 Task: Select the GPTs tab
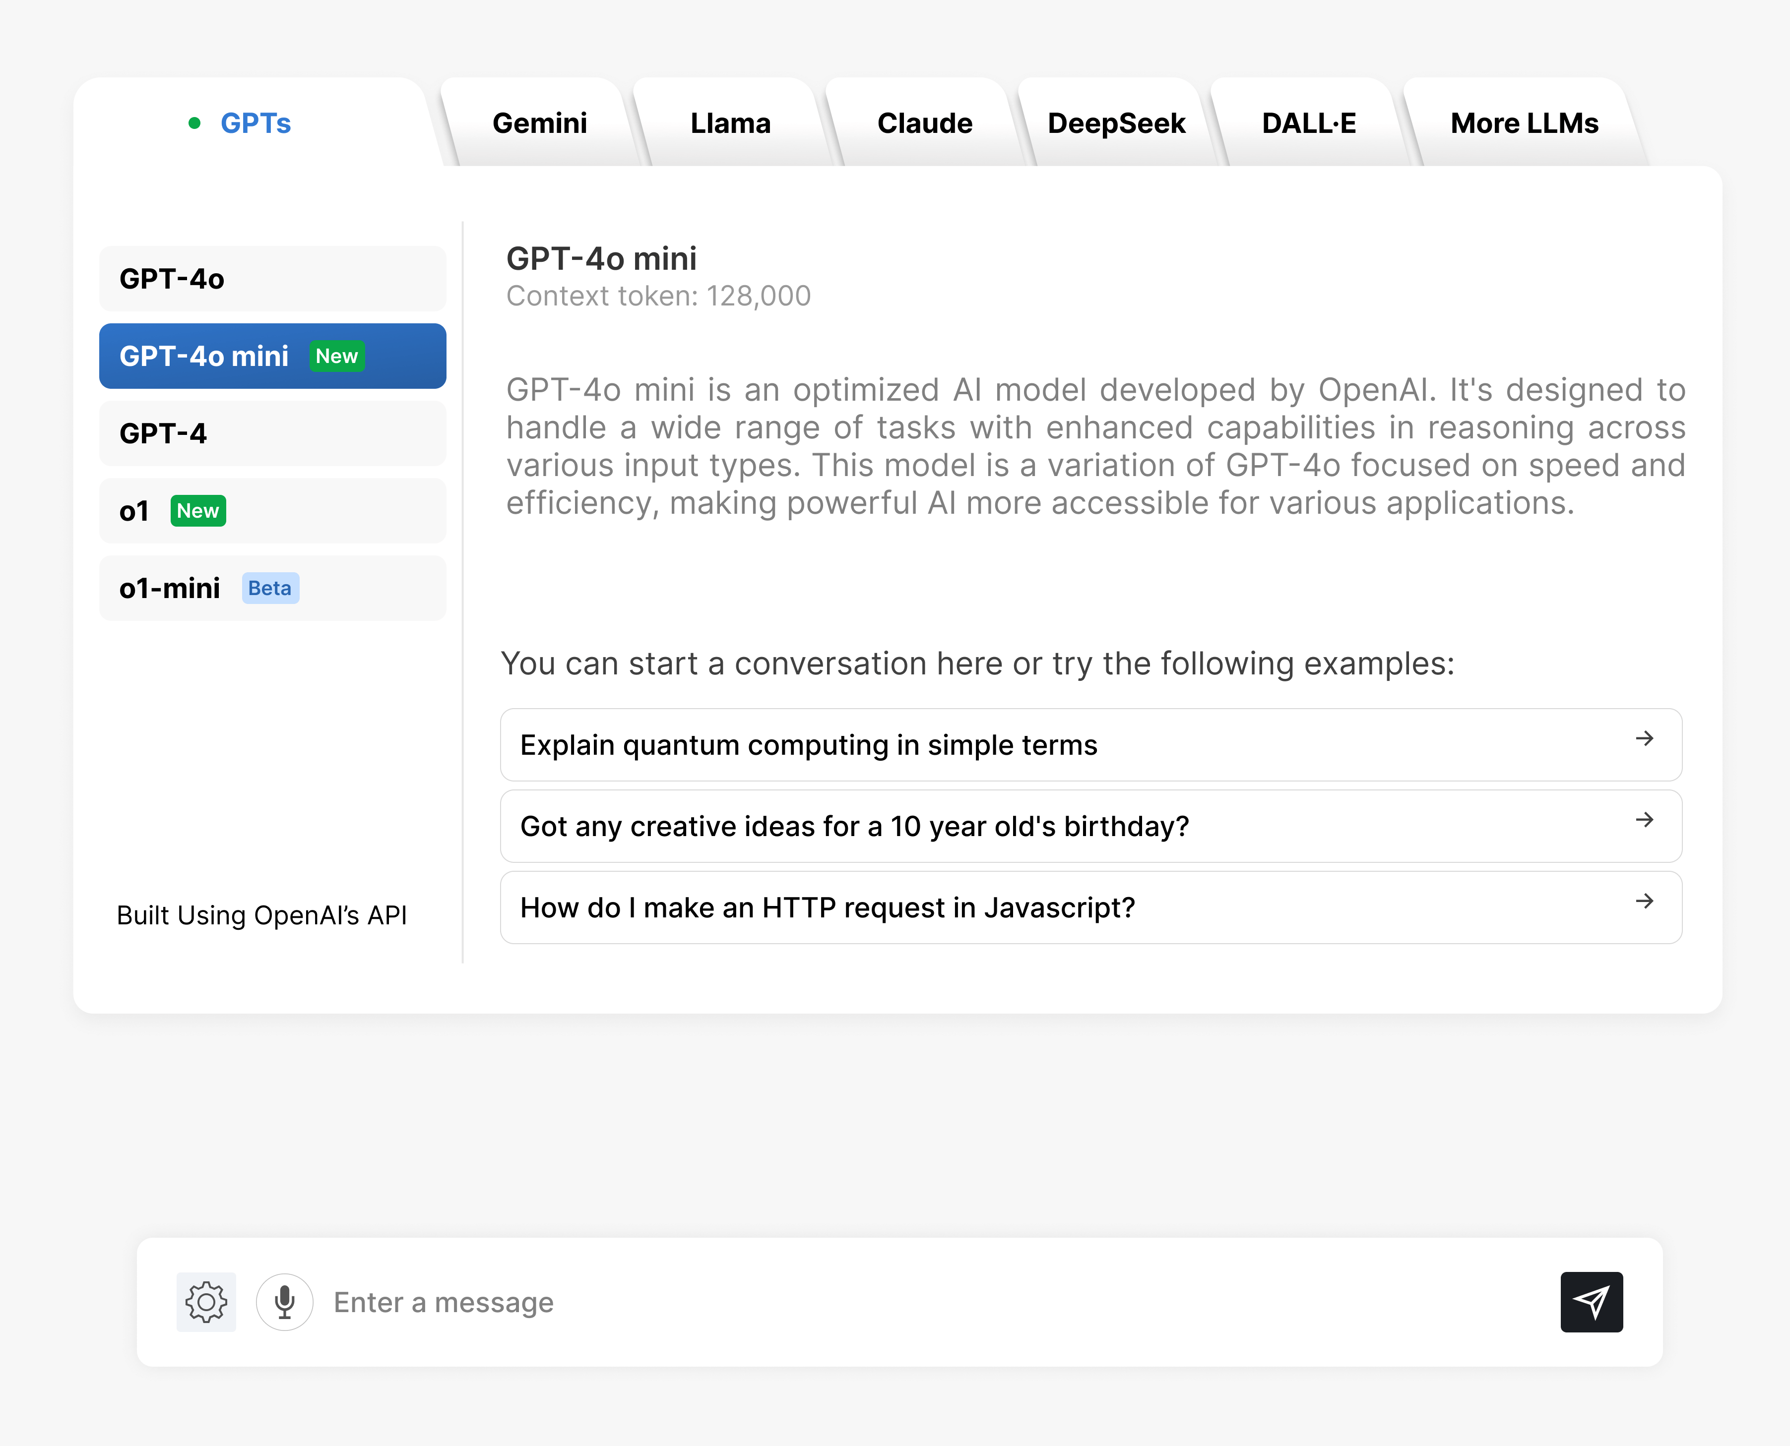click(x=255, y=123)
